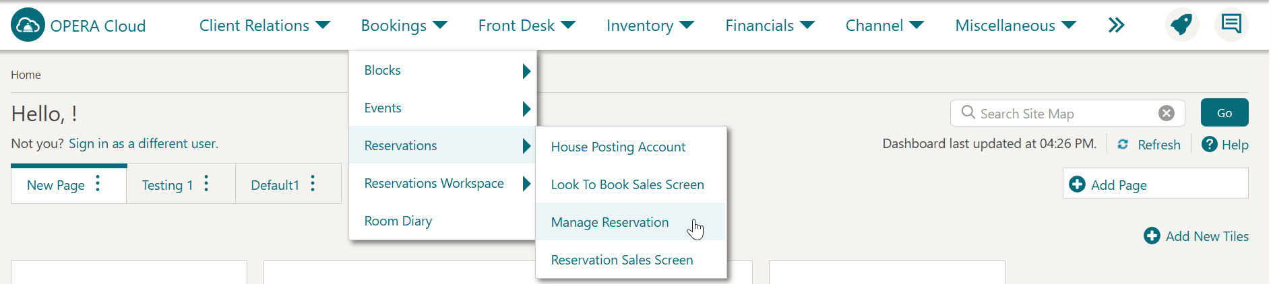Click the dashboard last updated text
Screen dimensions: 1271x284
(x=989, y=143)
